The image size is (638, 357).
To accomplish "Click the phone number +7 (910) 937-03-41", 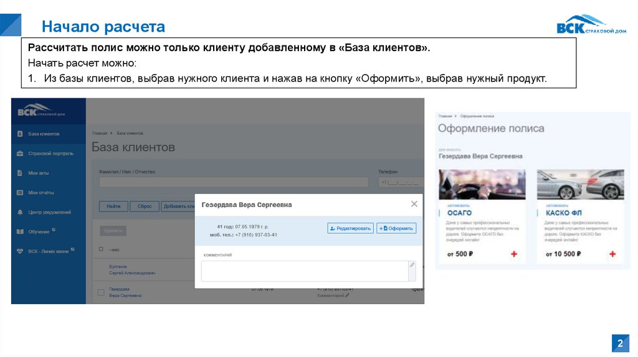I will tap(256, 234).
